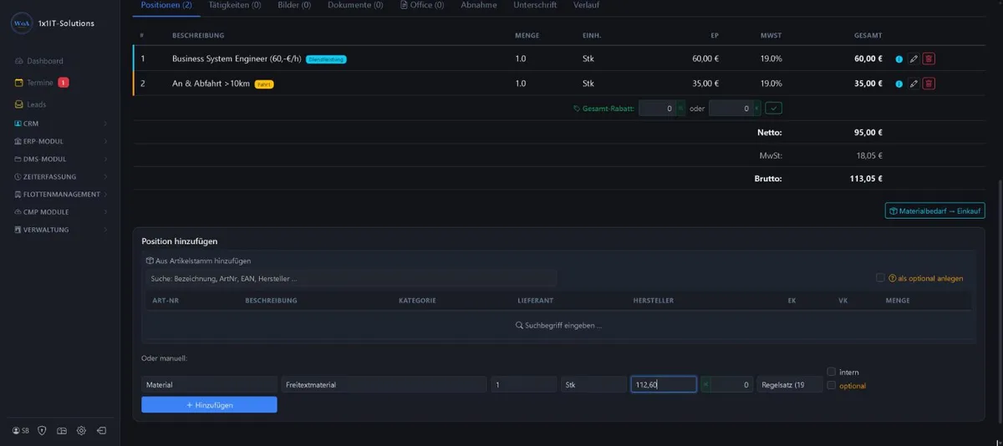Viewport: 1003px width, 446px height.
Task: Click Materialbedarf → Einkauf button
Action: pyautogui.click(x=935, y=211)
